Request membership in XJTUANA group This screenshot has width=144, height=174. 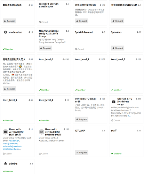pyautogui.click(x=82, y=152)
